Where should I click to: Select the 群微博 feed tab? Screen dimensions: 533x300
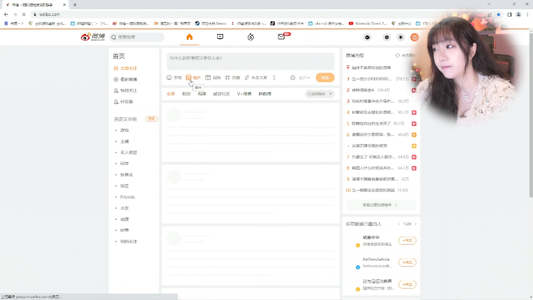265,93
